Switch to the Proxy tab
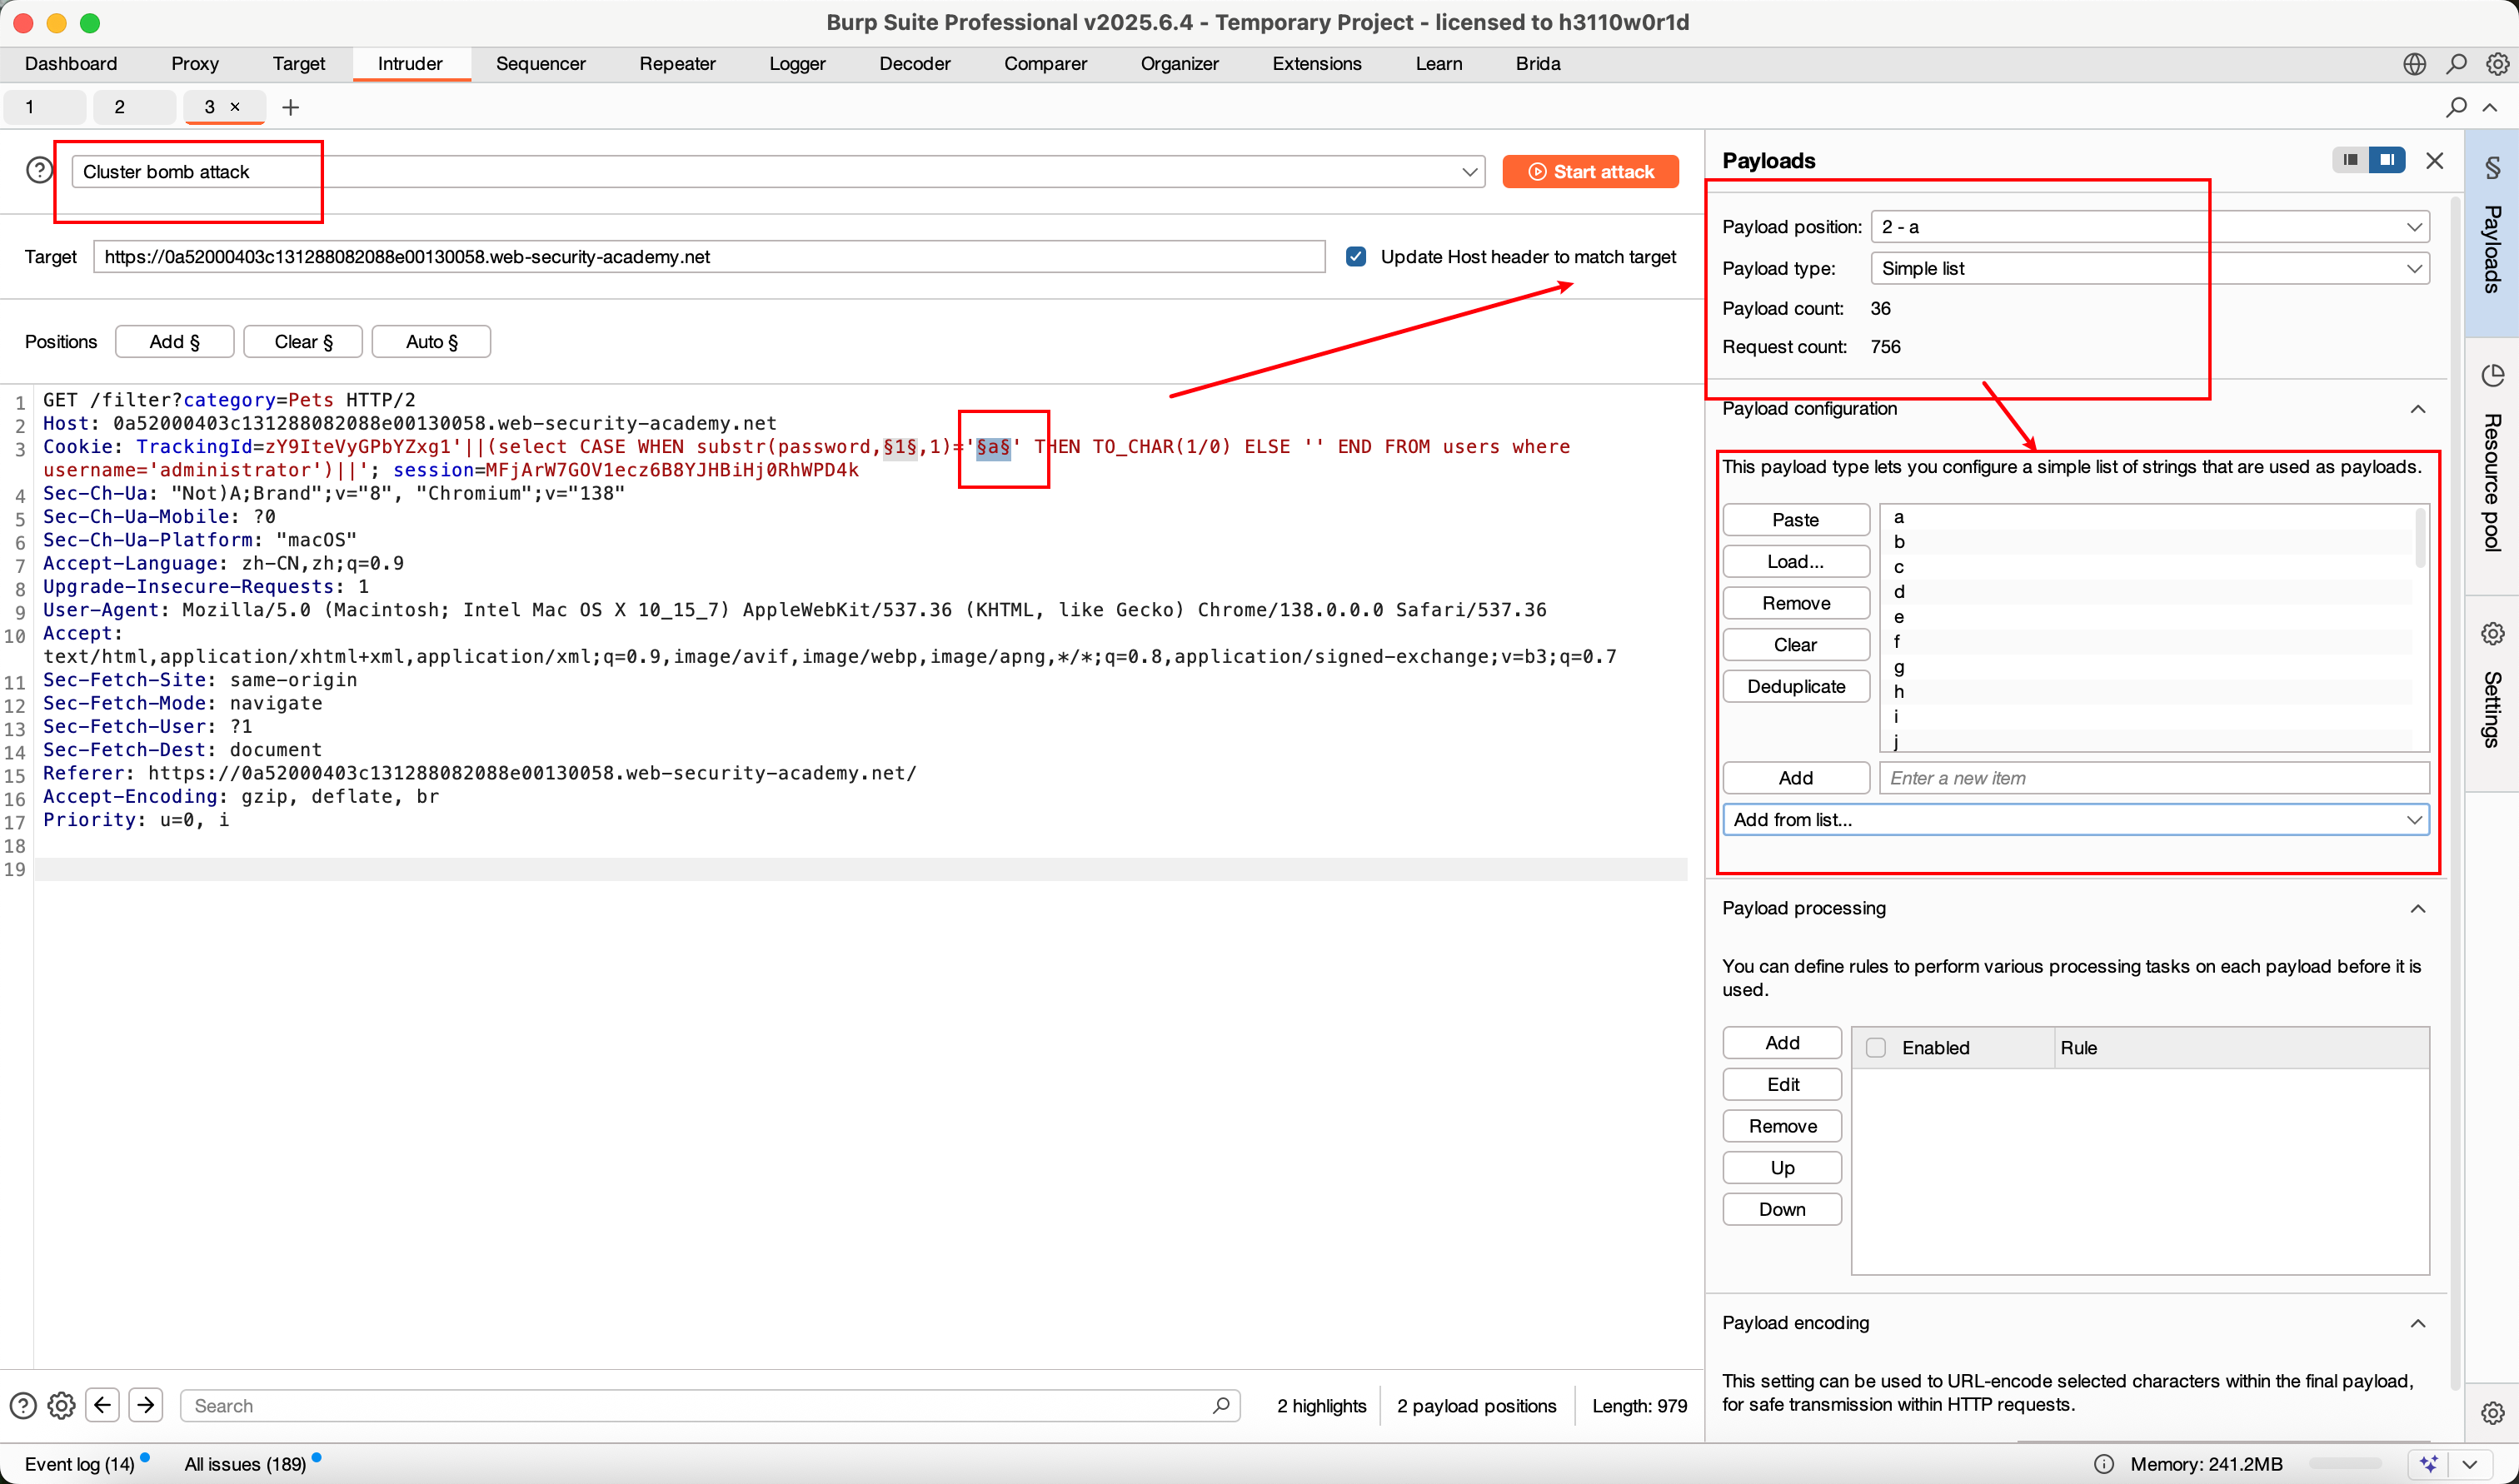This screenshot has height=1484, width=2519. tap(195, 64)
